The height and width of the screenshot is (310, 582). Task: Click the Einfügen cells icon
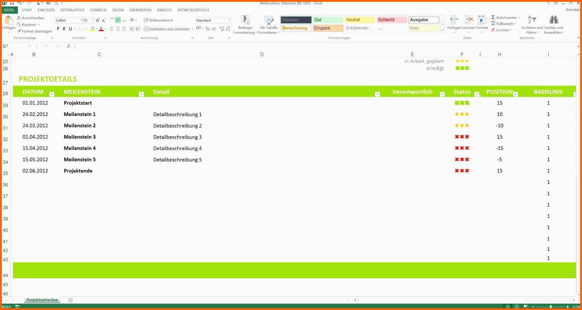pyautogui.click(x=454, y=20)
